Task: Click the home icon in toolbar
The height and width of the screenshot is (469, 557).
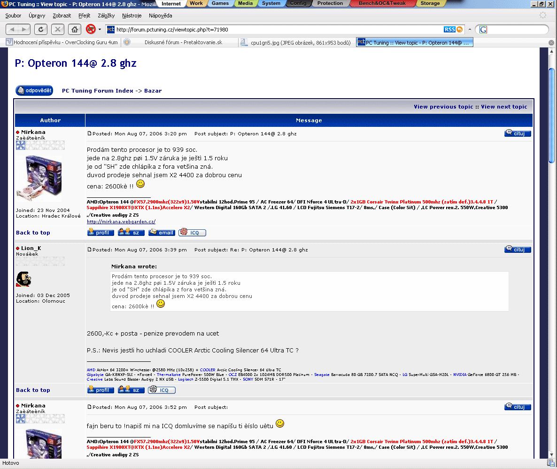Action: click(x=74, y=30)
